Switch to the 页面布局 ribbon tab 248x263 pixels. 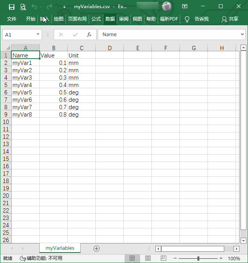click(x=77, y=19)
